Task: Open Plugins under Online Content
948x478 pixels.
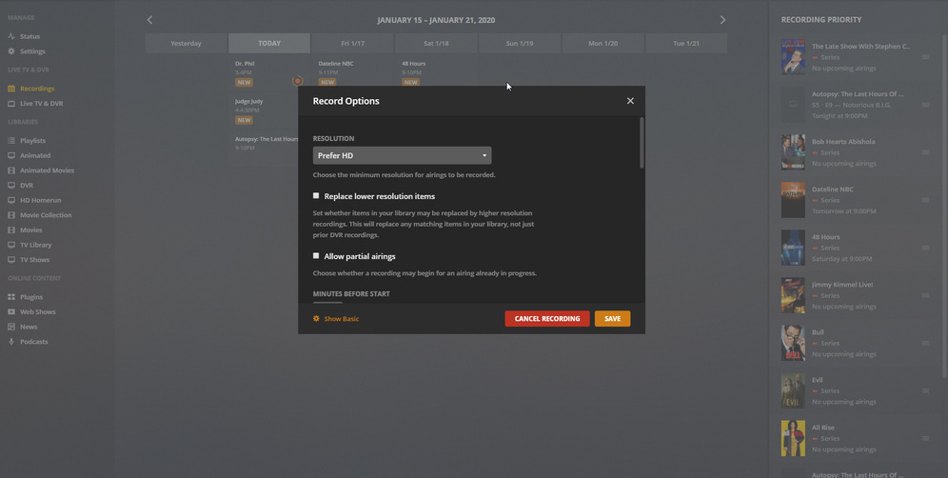Action: [26, 297]
